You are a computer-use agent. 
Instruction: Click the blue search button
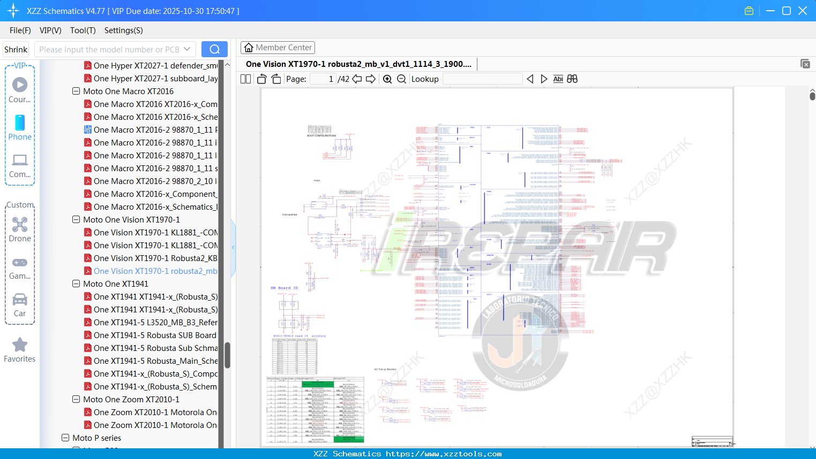(x=214, y=49)
